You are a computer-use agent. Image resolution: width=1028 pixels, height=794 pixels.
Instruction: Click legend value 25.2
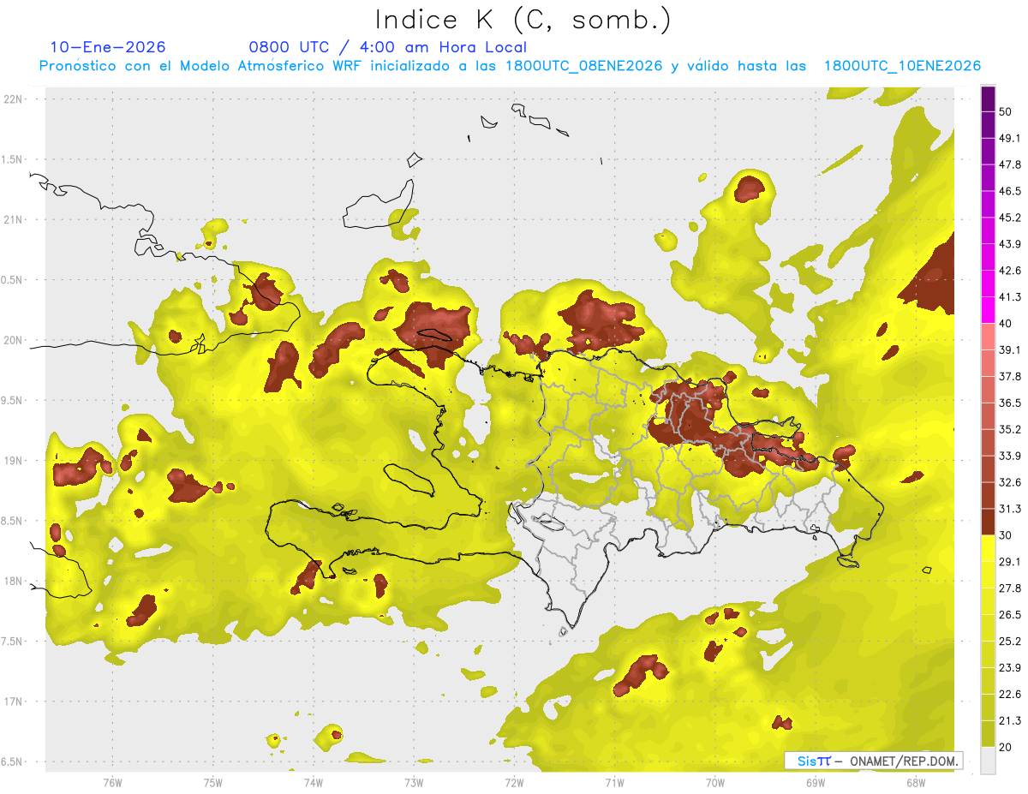(x=1010, y=642)
